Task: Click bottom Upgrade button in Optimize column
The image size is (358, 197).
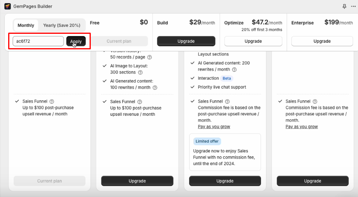Action: click(x=225, y=181)
